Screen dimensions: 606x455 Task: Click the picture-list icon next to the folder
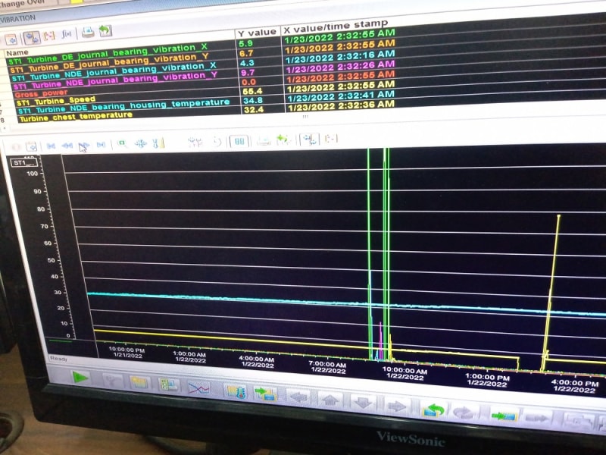pos(169,385)
